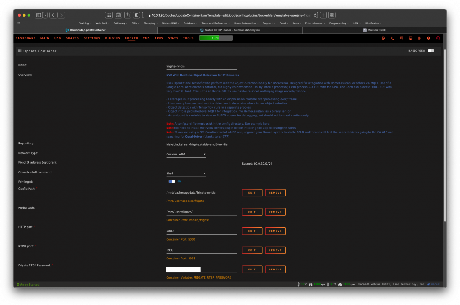Click the Repository input field

201,144
